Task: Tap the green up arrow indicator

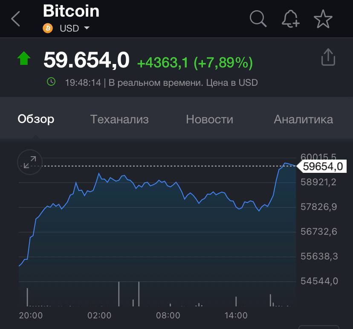Action: click(24, 58)
